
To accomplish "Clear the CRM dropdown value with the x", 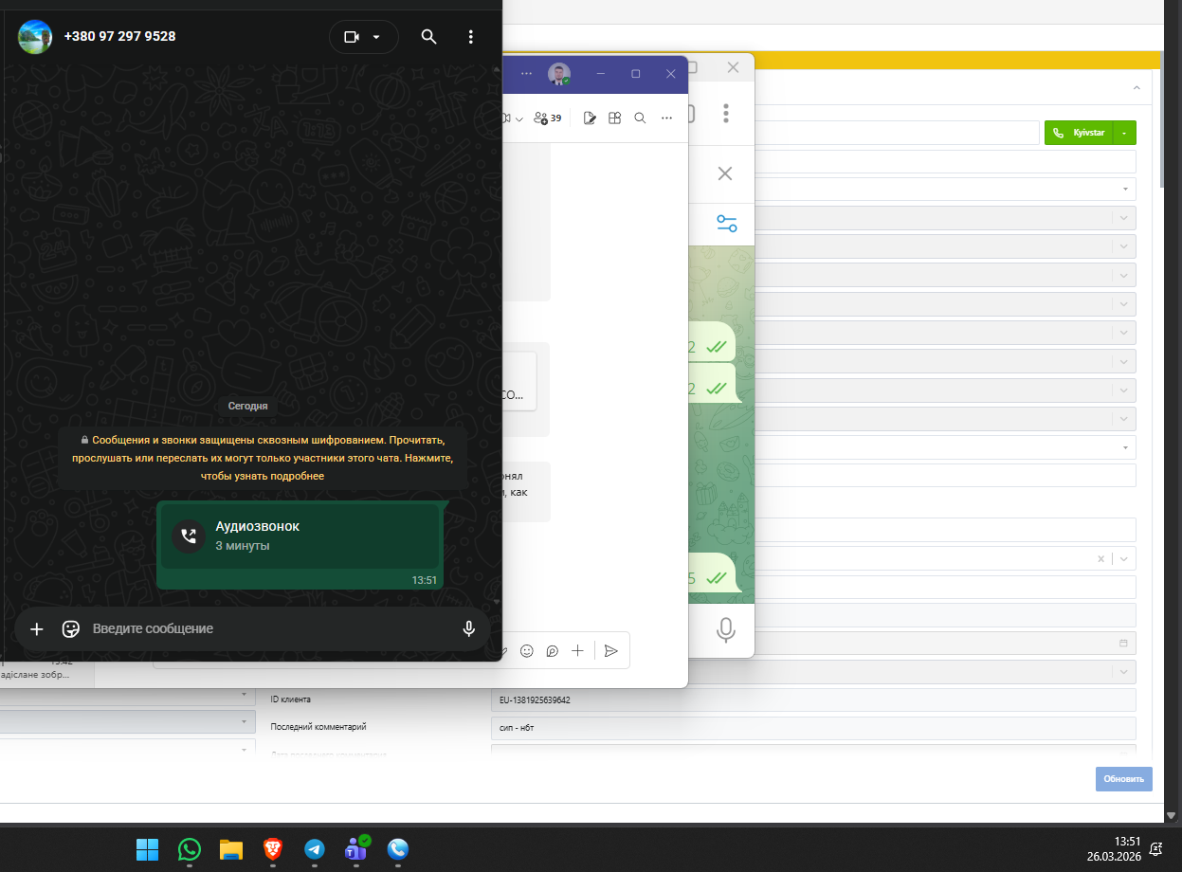I will (1100, 558).
